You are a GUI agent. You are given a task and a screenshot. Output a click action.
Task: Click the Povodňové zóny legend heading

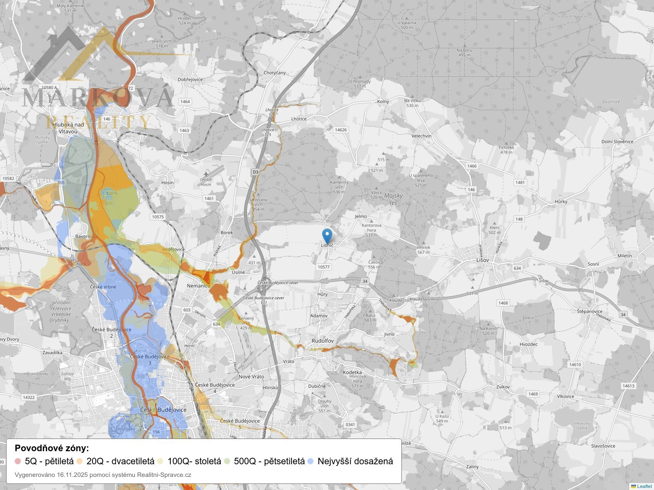click(52, 448)
